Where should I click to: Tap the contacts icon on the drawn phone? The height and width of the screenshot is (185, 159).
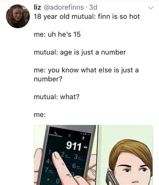(x=83, y=138)
